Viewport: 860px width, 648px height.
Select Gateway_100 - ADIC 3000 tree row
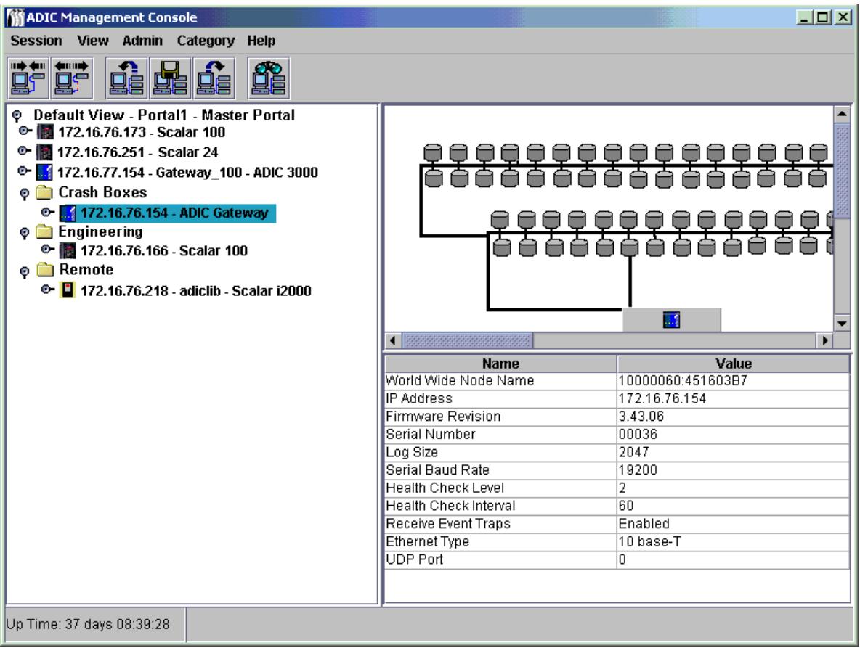[x=187, y=173]
